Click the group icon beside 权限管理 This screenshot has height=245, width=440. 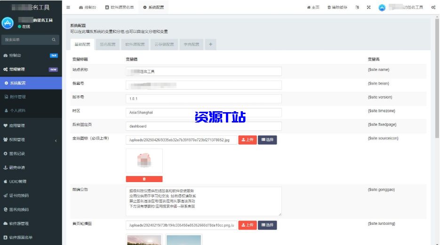5,139
